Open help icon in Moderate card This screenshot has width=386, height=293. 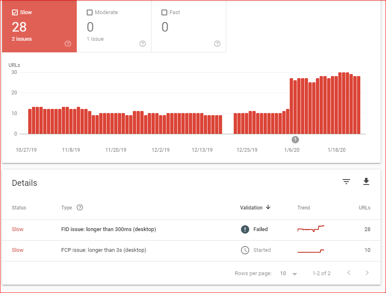[x=142, y=44]
